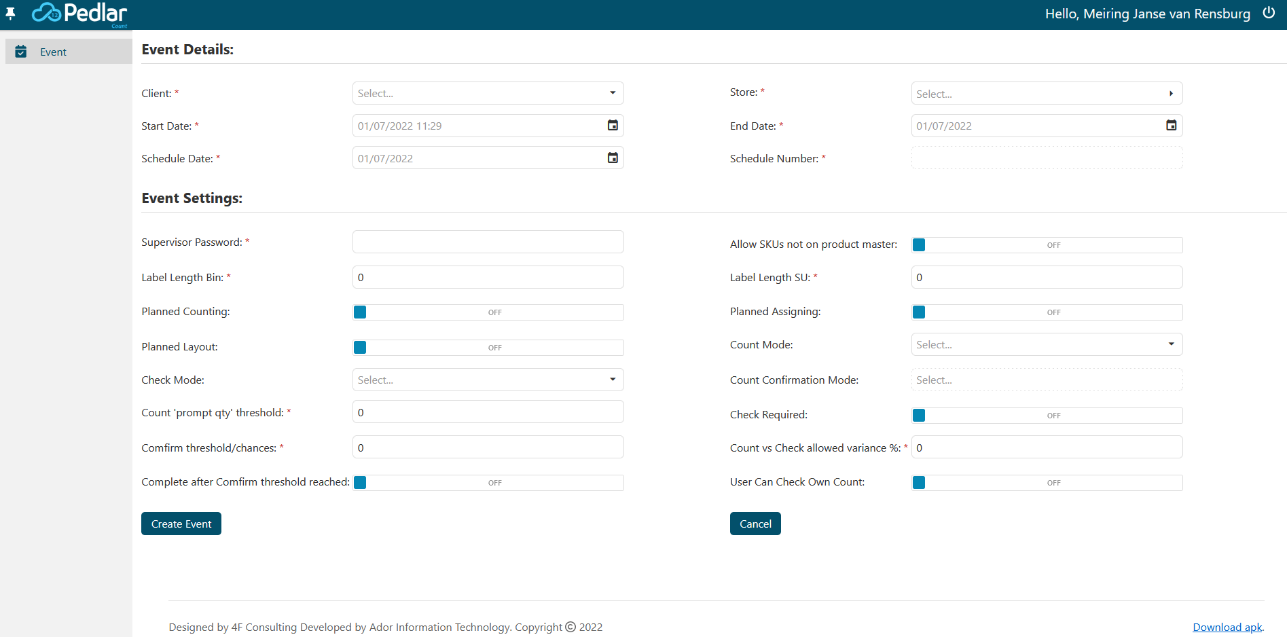
Task: Toggle Planned Counting switch on
Action: tap(488, 312)
